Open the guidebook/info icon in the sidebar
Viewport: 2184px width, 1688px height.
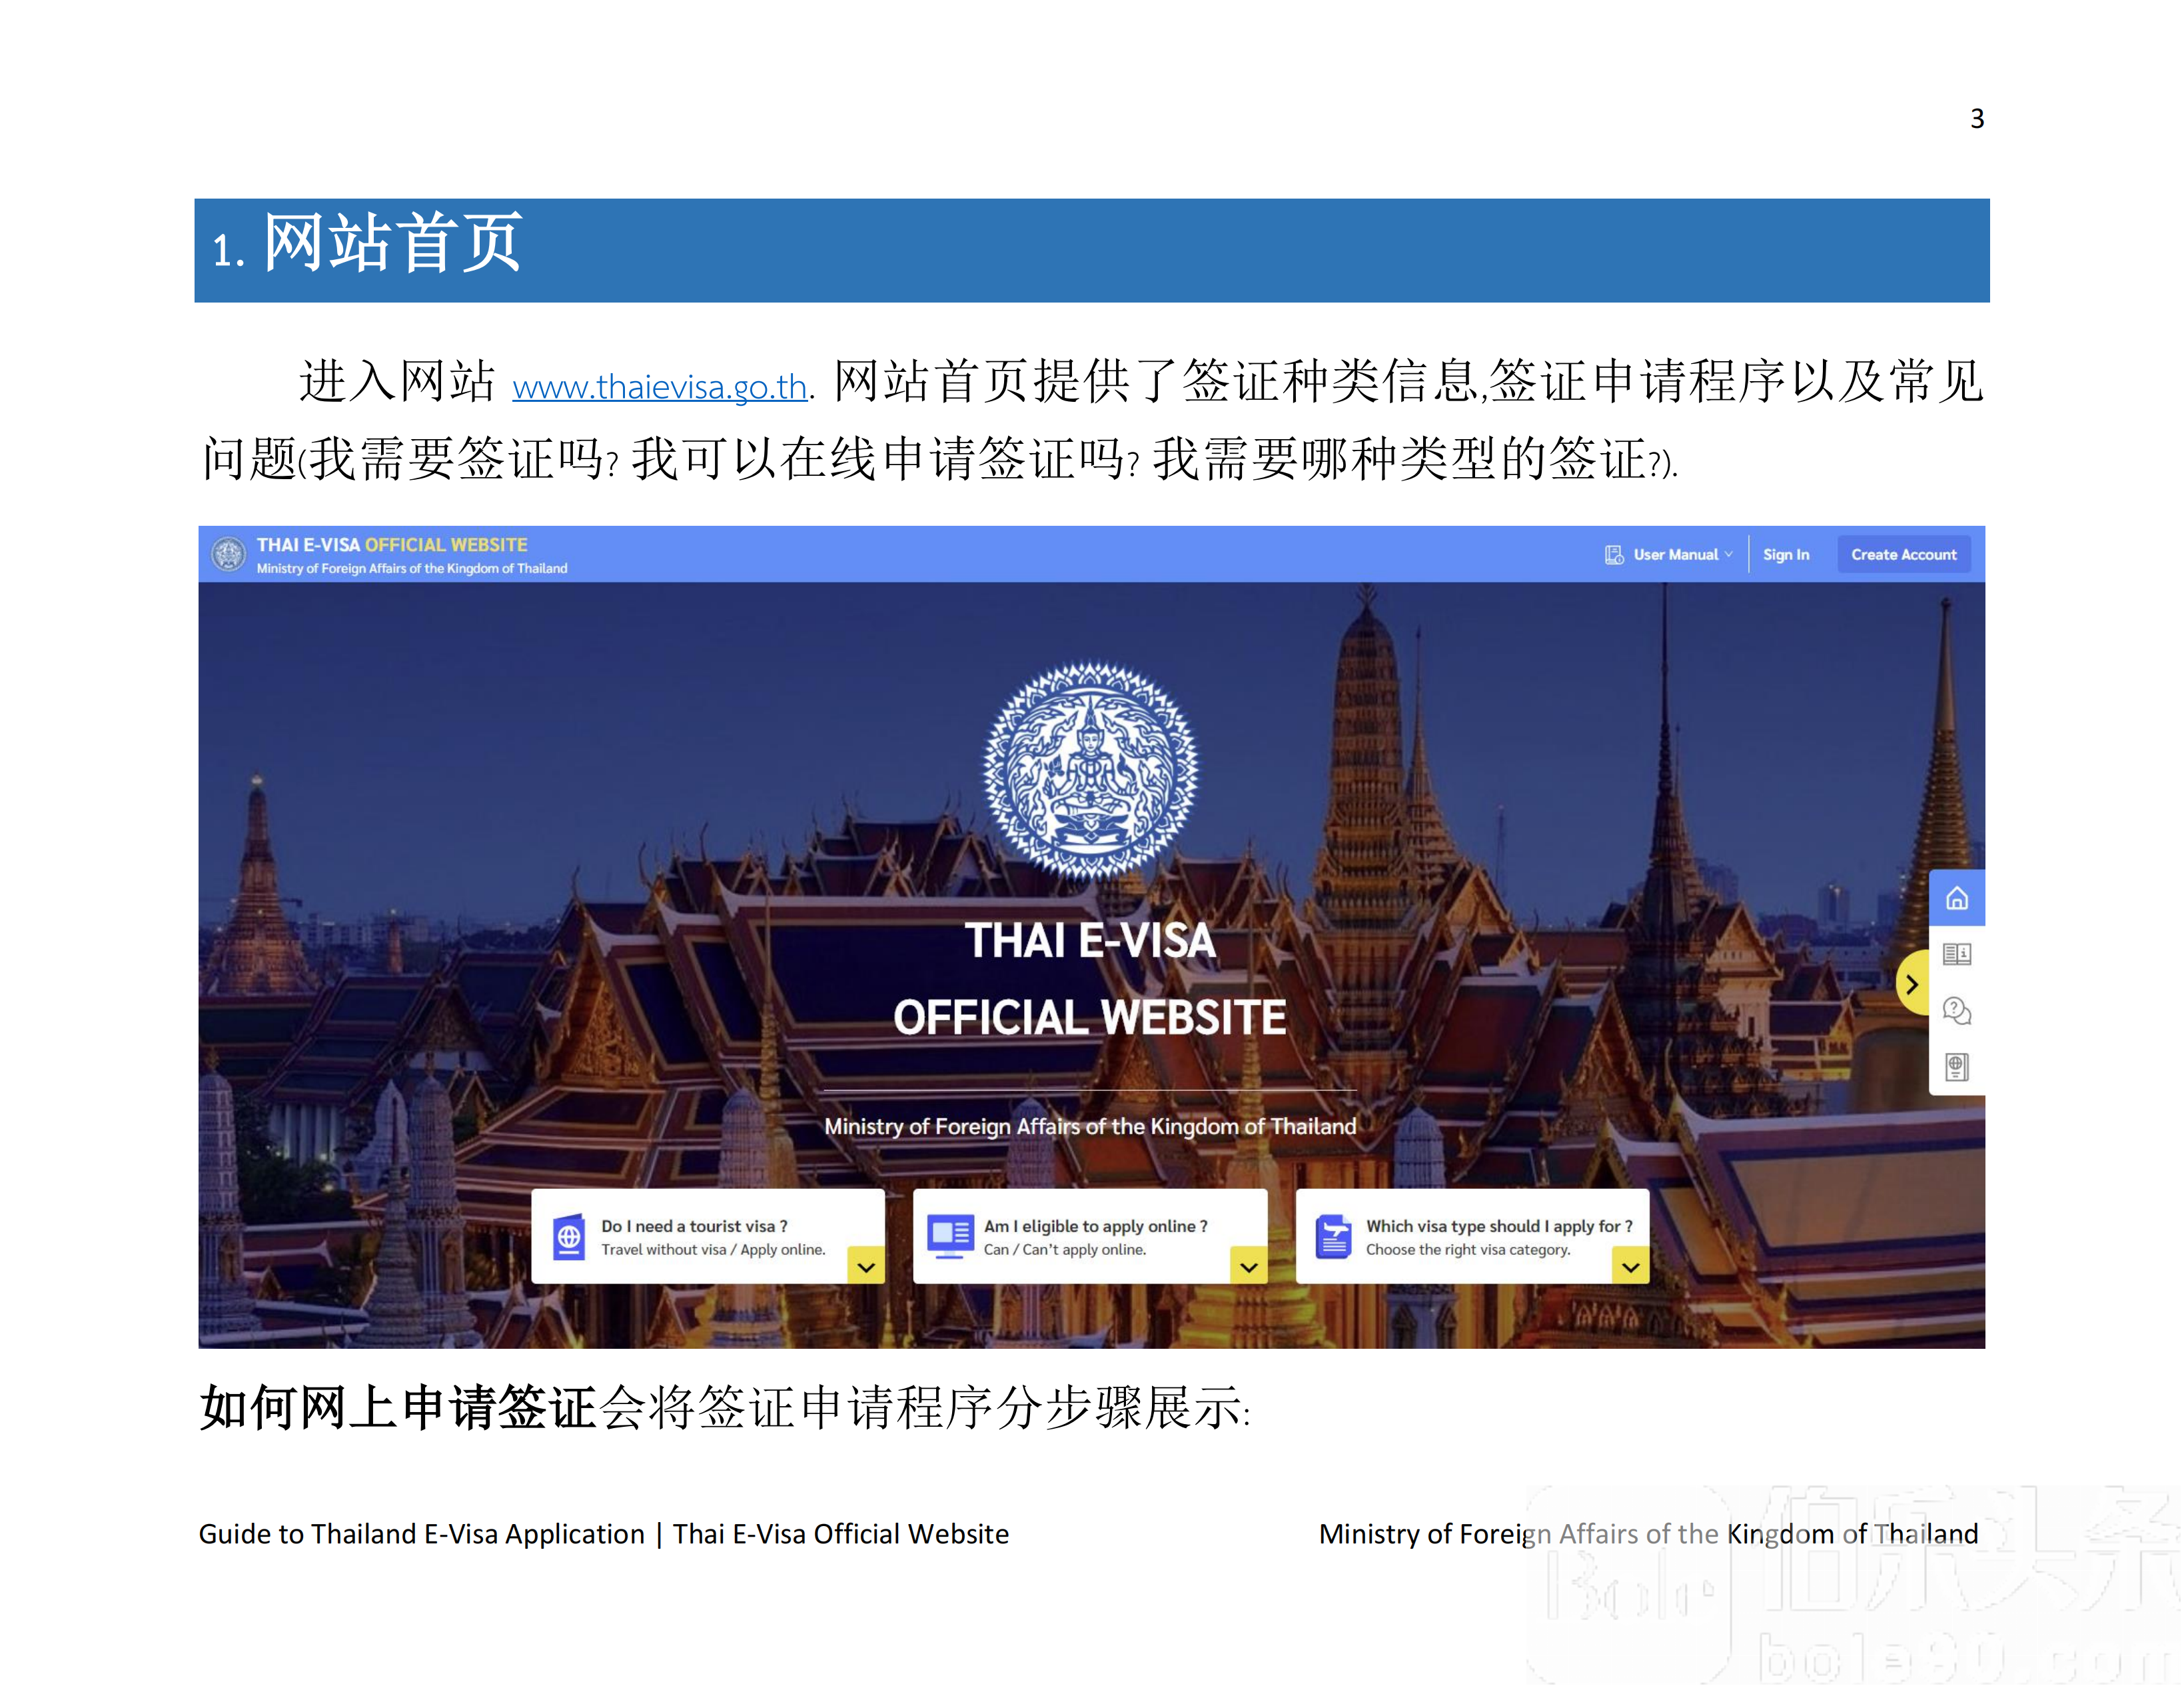(1957, 953)
